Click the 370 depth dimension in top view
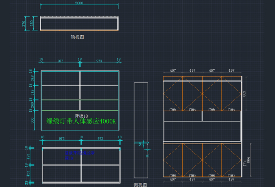 [x=24, y=24]
